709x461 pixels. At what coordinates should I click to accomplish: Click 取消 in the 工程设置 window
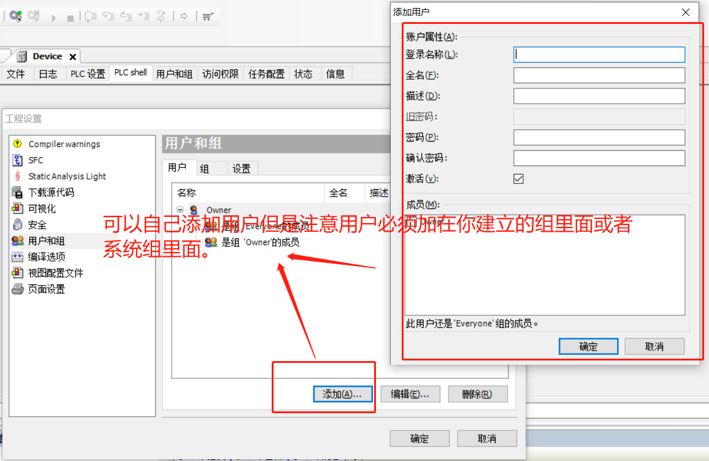487,438
